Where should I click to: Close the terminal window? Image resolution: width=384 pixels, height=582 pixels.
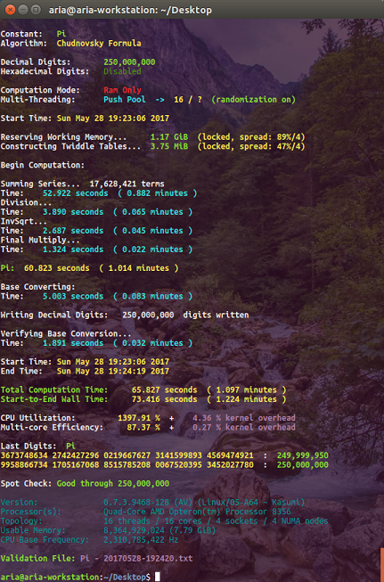coord(11,9)
